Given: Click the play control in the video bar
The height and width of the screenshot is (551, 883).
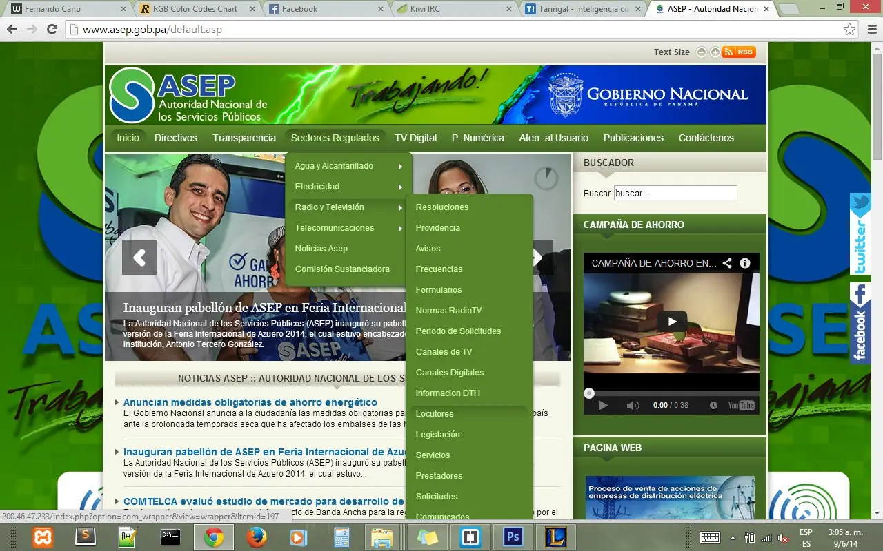Looking at the screenshot, I should 603,405.
